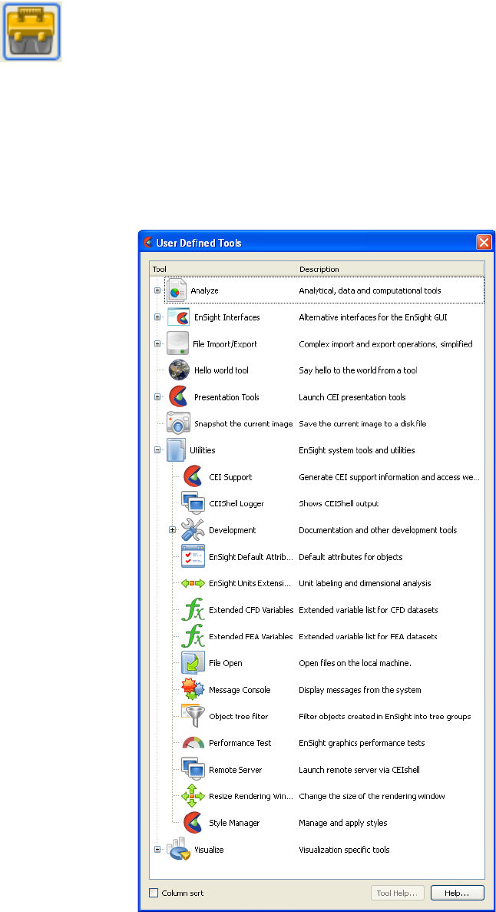Click the Development wrench icon
Viewport: 496px width, 912px height.
coord(193,530)
